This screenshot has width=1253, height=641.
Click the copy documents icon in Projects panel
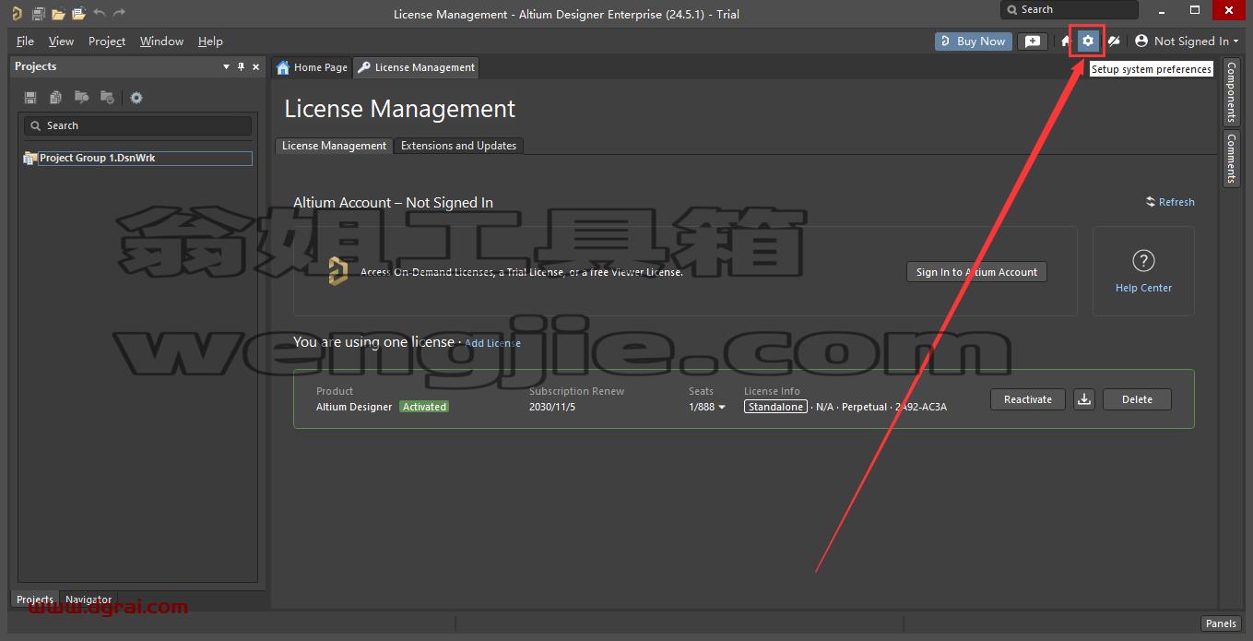[x=56, y=98]
